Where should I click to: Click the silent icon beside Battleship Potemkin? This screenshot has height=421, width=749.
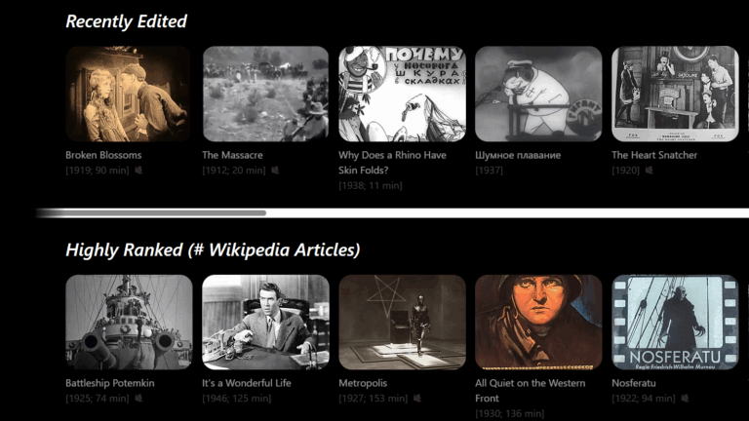pos(138,398)
